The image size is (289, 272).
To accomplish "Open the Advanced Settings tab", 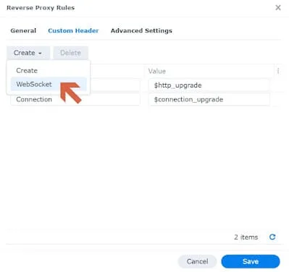I will coord(141,30).
